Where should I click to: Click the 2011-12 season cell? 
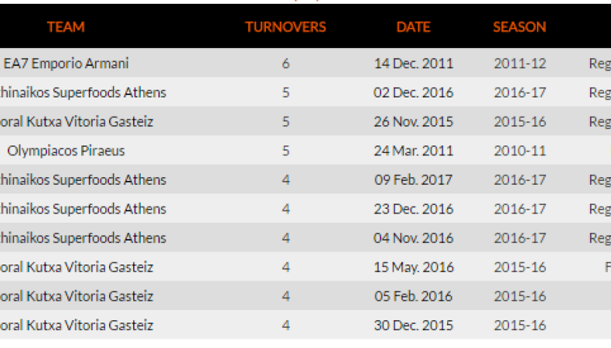point(520,63)
